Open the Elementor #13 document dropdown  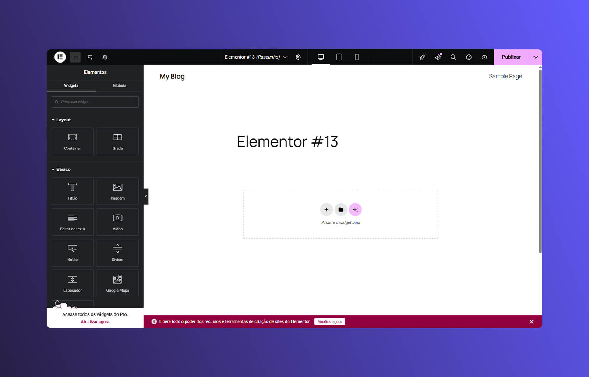(255, 57)
